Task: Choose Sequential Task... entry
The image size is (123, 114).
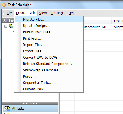Action: 49,83
